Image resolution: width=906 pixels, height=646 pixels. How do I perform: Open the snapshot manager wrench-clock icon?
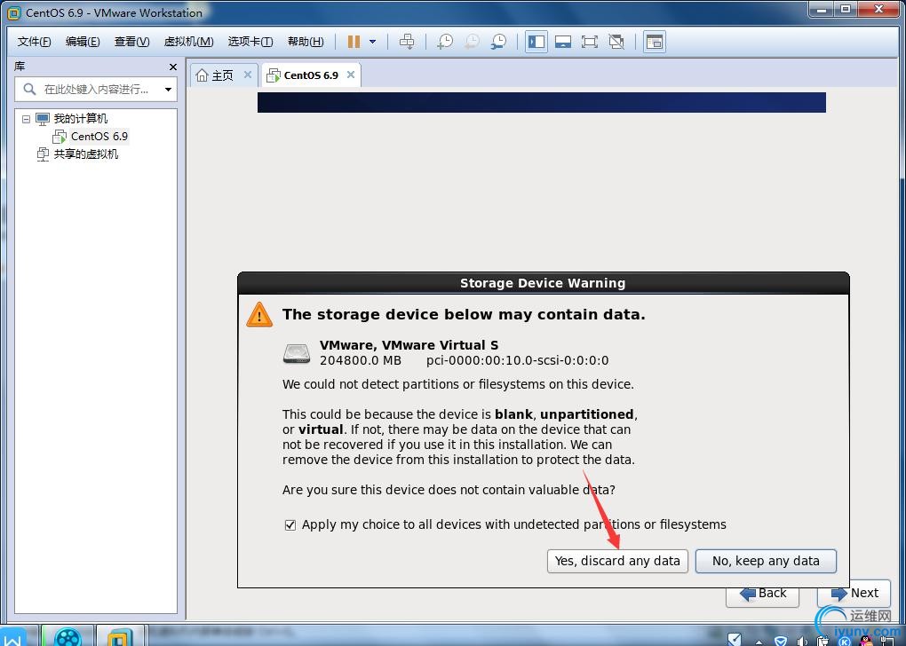(x=498, y=42)
